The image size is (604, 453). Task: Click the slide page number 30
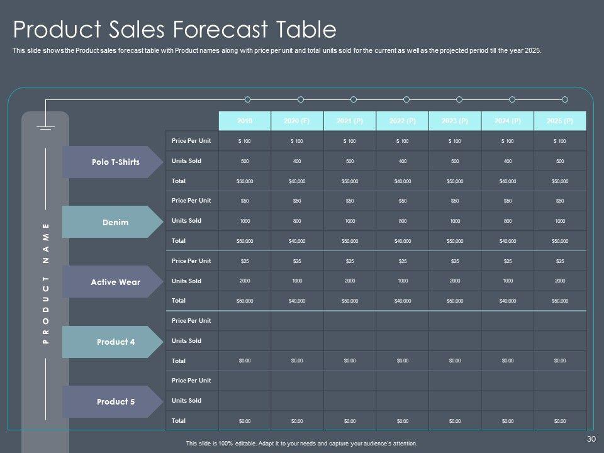tap(591, 439)
